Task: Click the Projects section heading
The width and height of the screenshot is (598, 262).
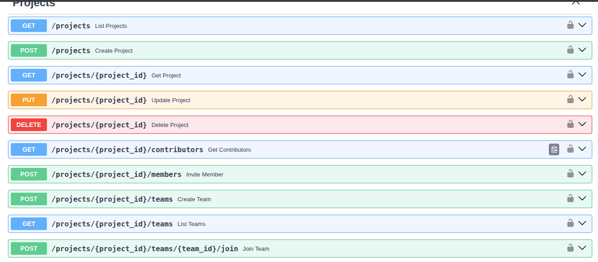Action: click(34, 4)
